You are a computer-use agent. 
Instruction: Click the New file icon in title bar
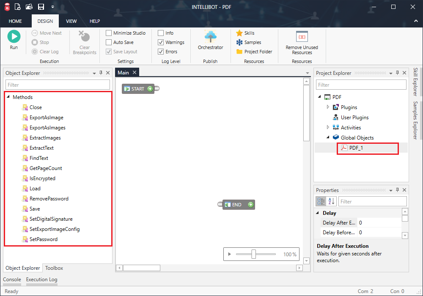[x=17, y=7]
